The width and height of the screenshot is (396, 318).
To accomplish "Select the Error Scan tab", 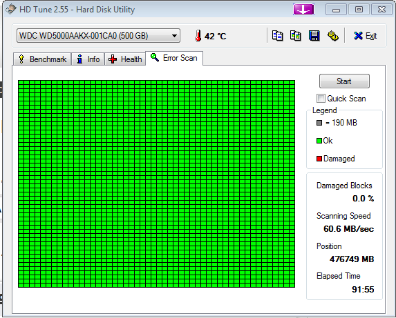I will point(174,58).
